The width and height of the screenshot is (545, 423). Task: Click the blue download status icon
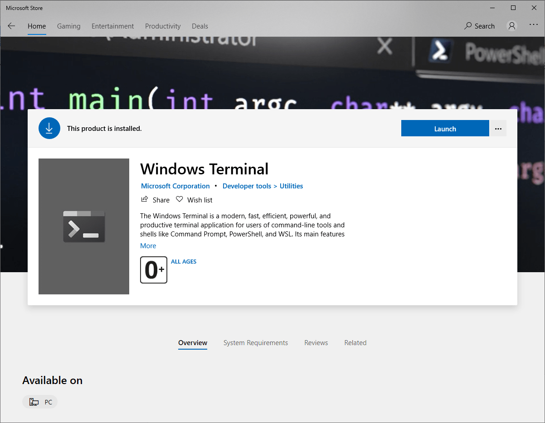tap(49, 129)
